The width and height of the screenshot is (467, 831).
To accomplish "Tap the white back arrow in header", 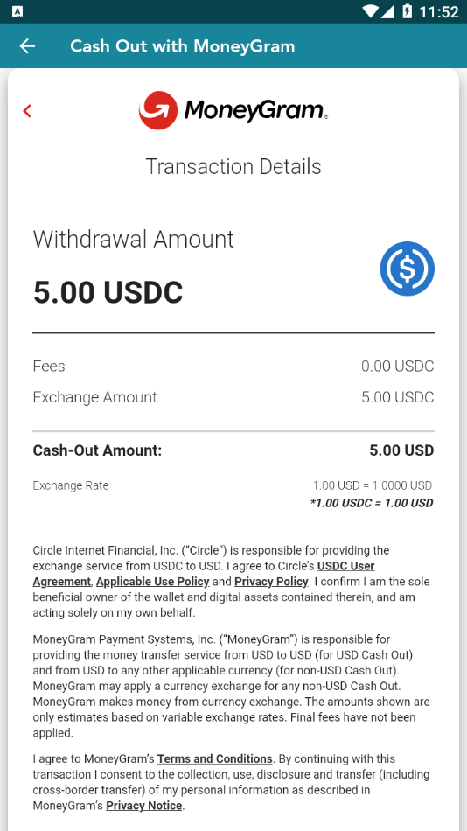I will coord(27,46).
